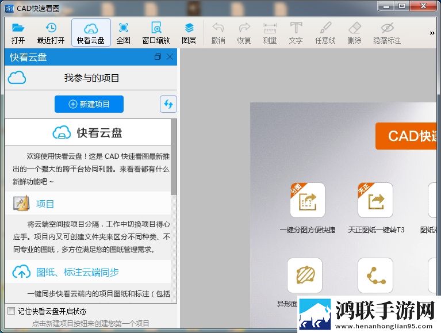
Task: Click the connected-points polyline feature icon
Action: point(375,275)
